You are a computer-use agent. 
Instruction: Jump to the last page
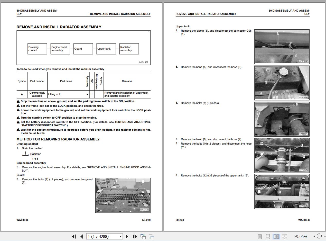coord(135,236)
